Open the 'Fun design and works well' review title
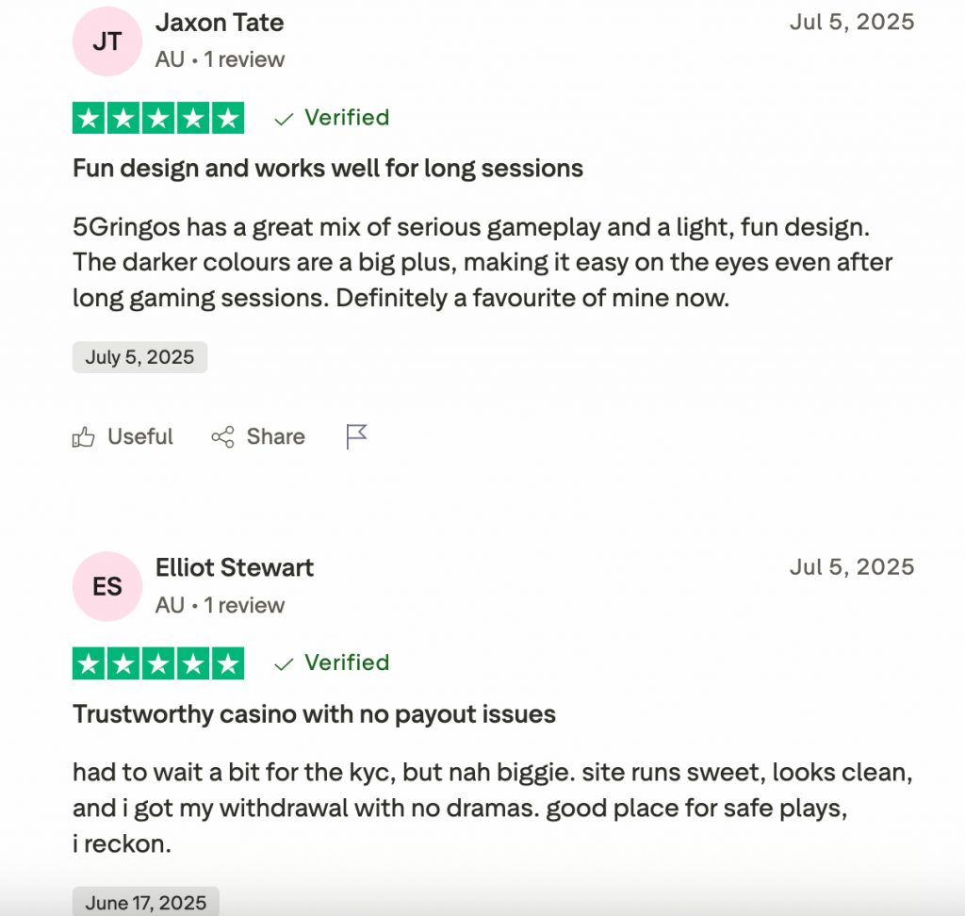The height and width of the screenshot is (916, 965). click(328, 169)
